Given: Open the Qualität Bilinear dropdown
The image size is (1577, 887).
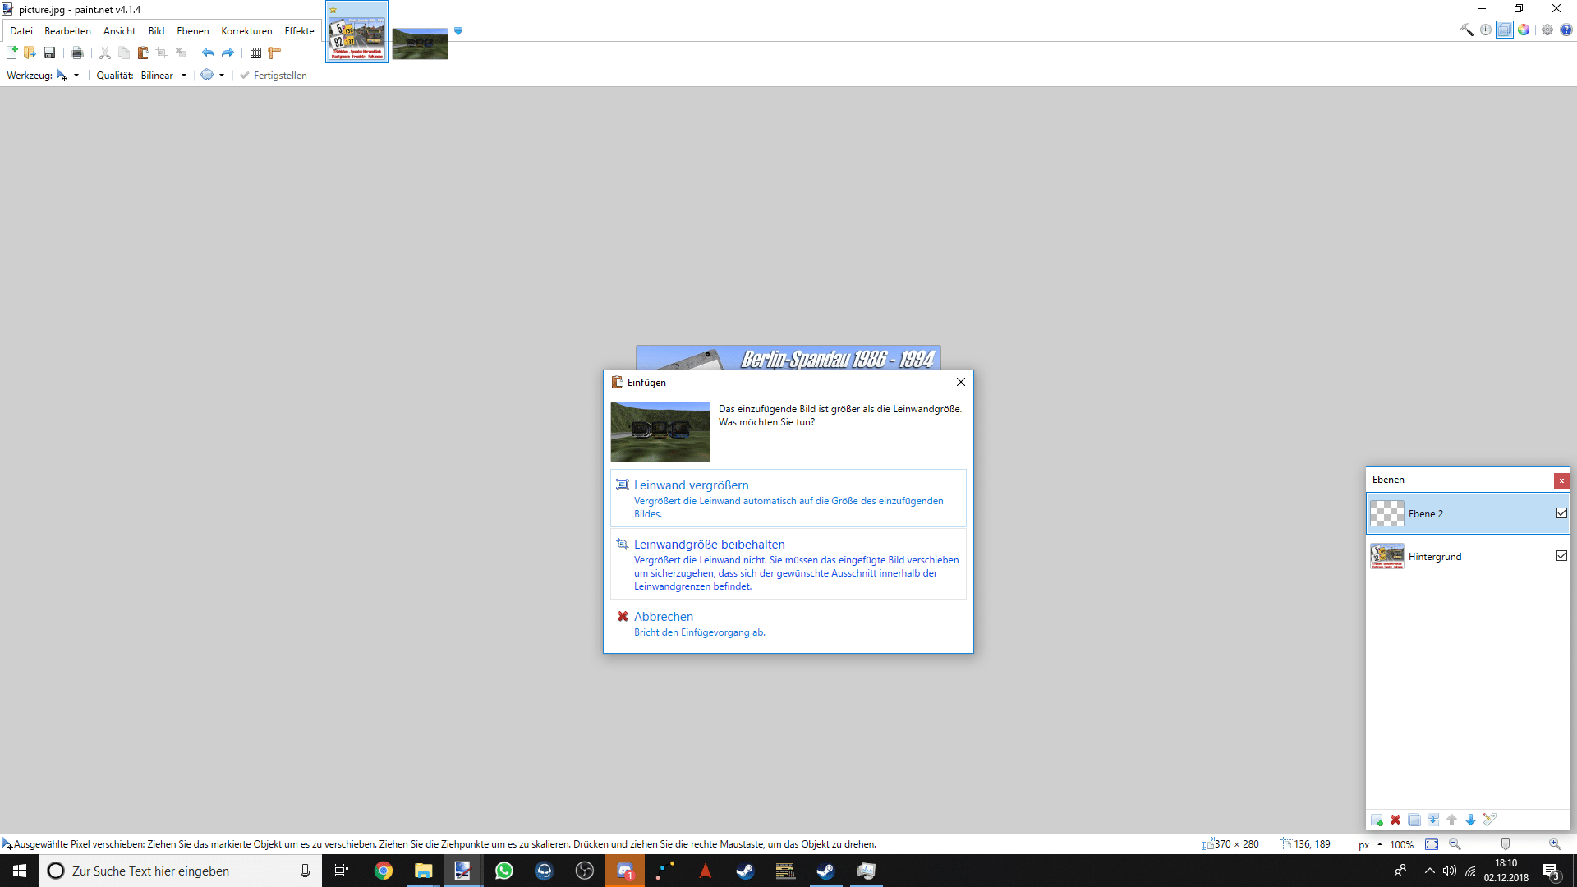Looking at the screenshot, I should [x=184, y=76].
